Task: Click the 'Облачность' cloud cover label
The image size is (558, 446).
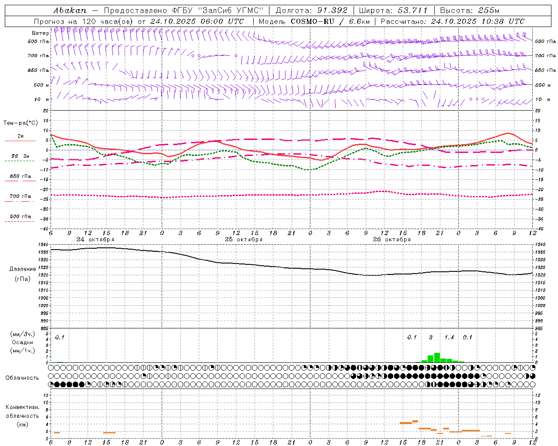Action: [22, 378]
